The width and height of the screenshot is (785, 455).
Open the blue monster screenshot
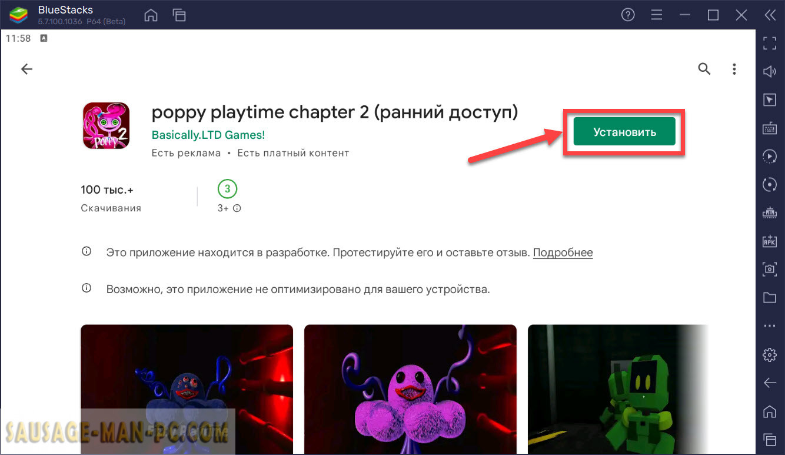click(187, 390)
